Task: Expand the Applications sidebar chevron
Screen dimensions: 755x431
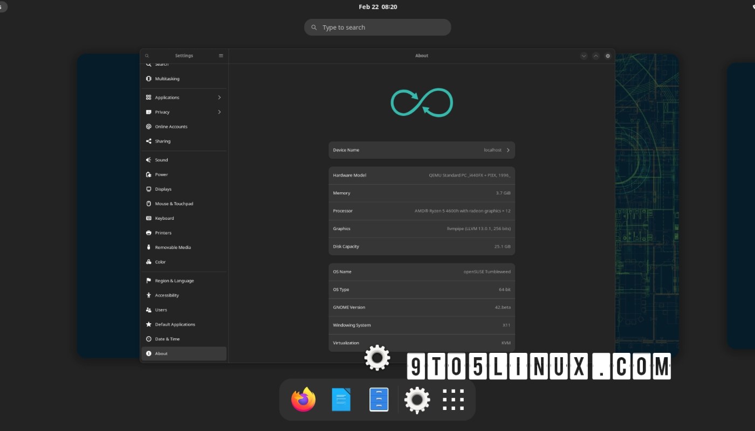Action: click(x=219, y=98)
